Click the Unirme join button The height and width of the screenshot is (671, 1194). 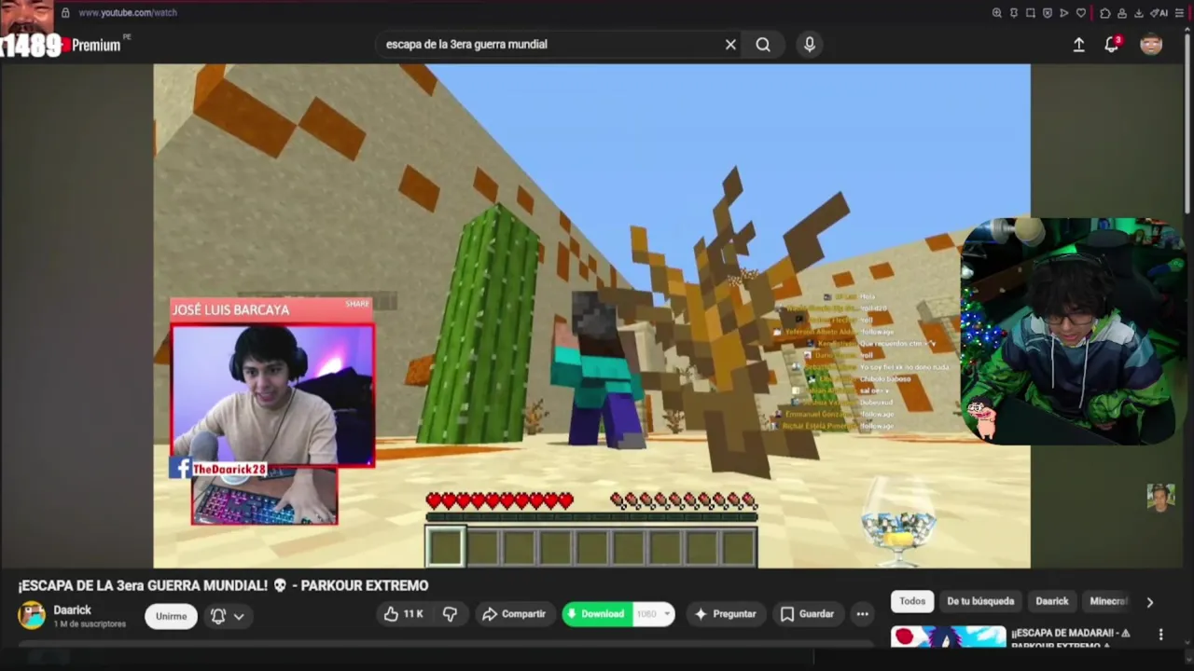[172, 616]
